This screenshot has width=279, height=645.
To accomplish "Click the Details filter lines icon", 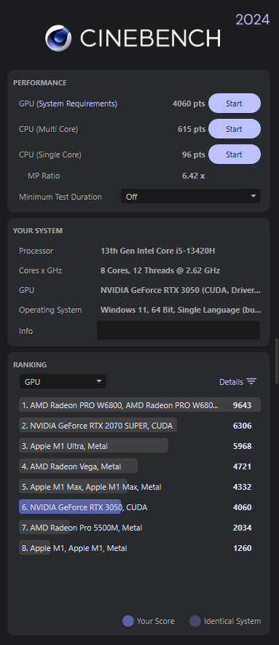I will tap(251, 381).
